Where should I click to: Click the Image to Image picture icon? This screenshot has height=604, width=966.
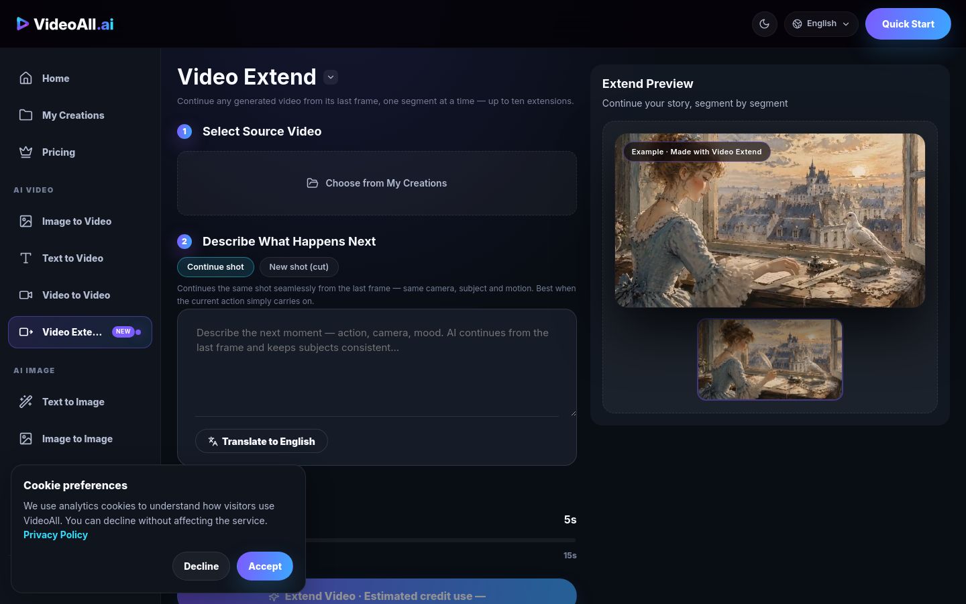pyautogui.click(x=26, y=439)
